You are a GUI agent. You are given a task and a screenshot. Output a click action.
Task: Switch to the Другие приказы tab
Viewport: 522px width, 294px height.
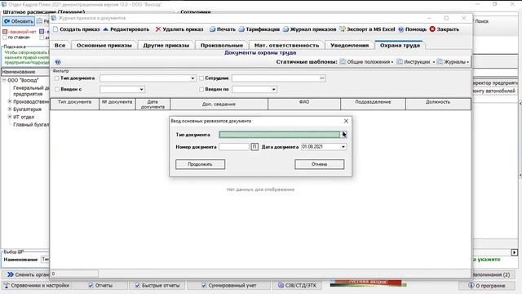pyautogui.click(x=166, y=46)
